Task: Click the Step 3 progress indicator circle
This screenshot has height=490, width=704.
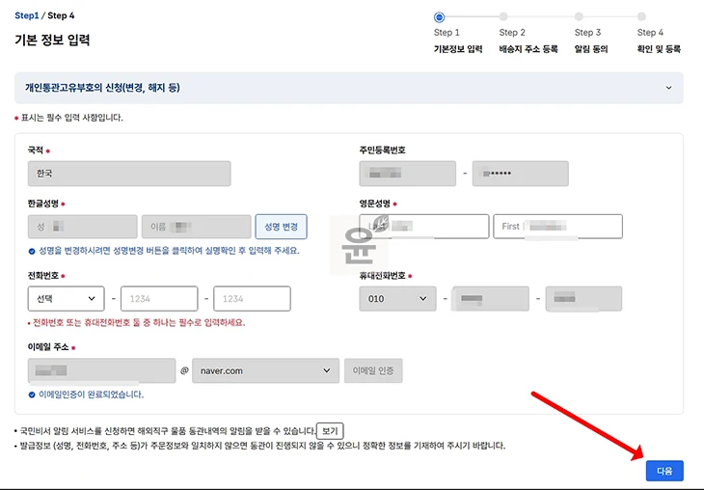Action: (x=579, y=16)
